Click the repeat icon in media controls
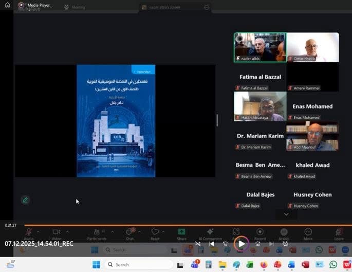Screen dimensions: 352x272 285,244
